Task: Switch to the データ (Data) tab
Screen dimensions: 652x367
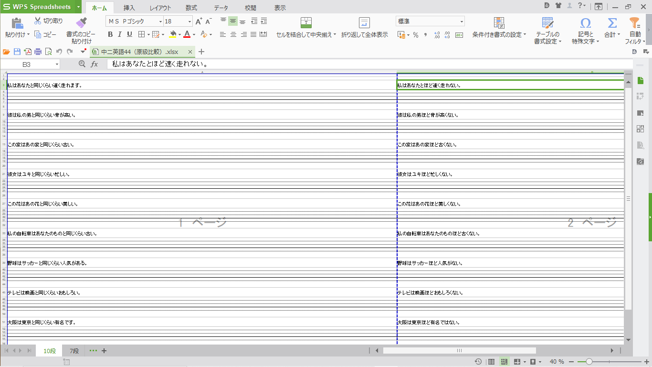Action: (x=221, y=8)
